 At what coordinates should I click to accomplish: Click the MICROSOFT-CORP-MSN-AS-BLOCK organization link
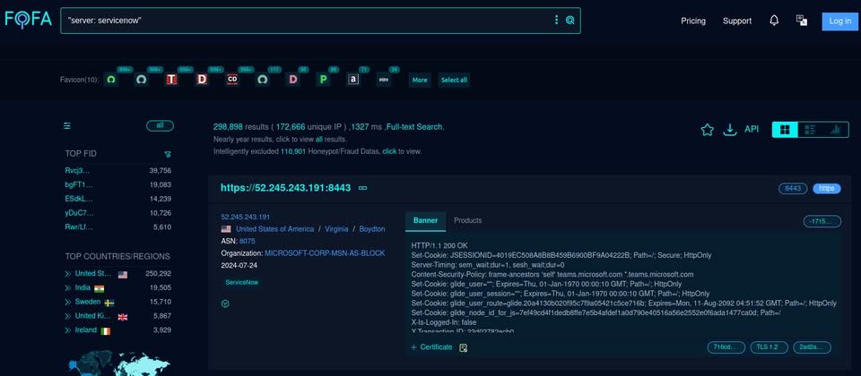click(x=325, y=253)
